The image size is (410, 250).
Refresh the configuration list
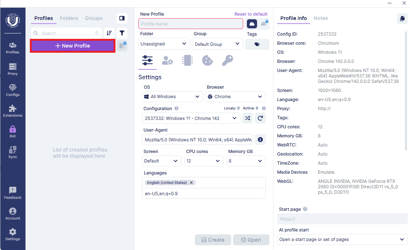tap(260, 118)
